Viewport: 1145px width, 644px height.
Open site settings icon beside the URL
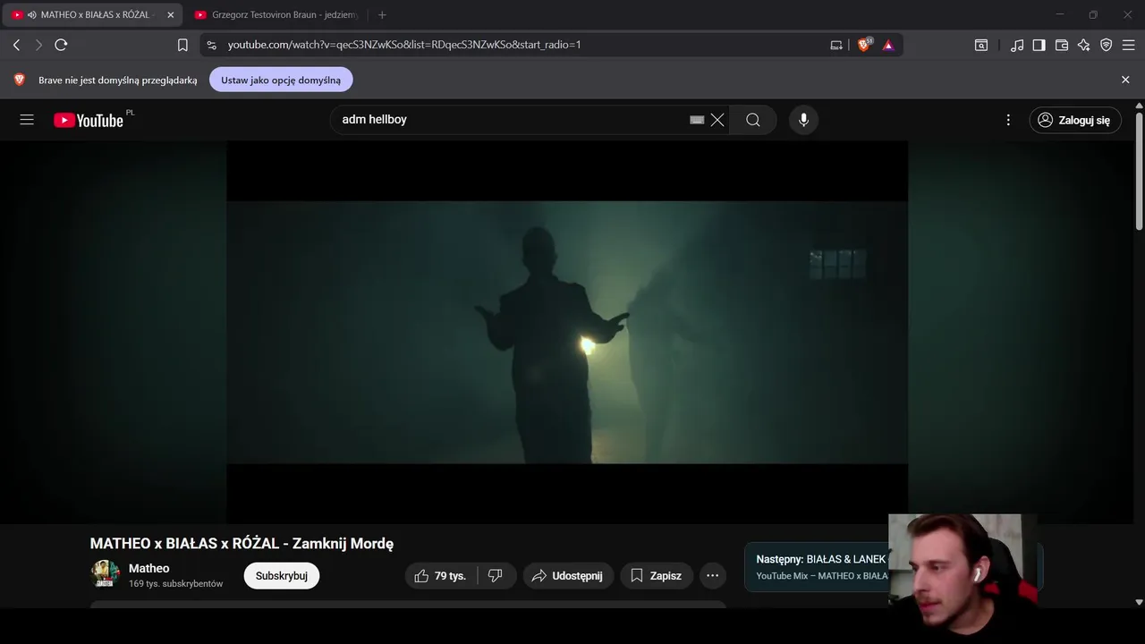click(x=211, y=45)
